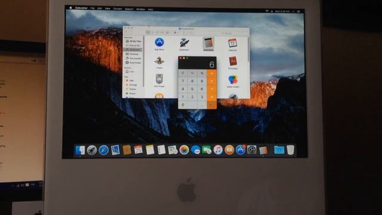The height and width of the screenshot is (215, 382).
Task: Open iBooks from the Dock
Action: tap(229, 150)
